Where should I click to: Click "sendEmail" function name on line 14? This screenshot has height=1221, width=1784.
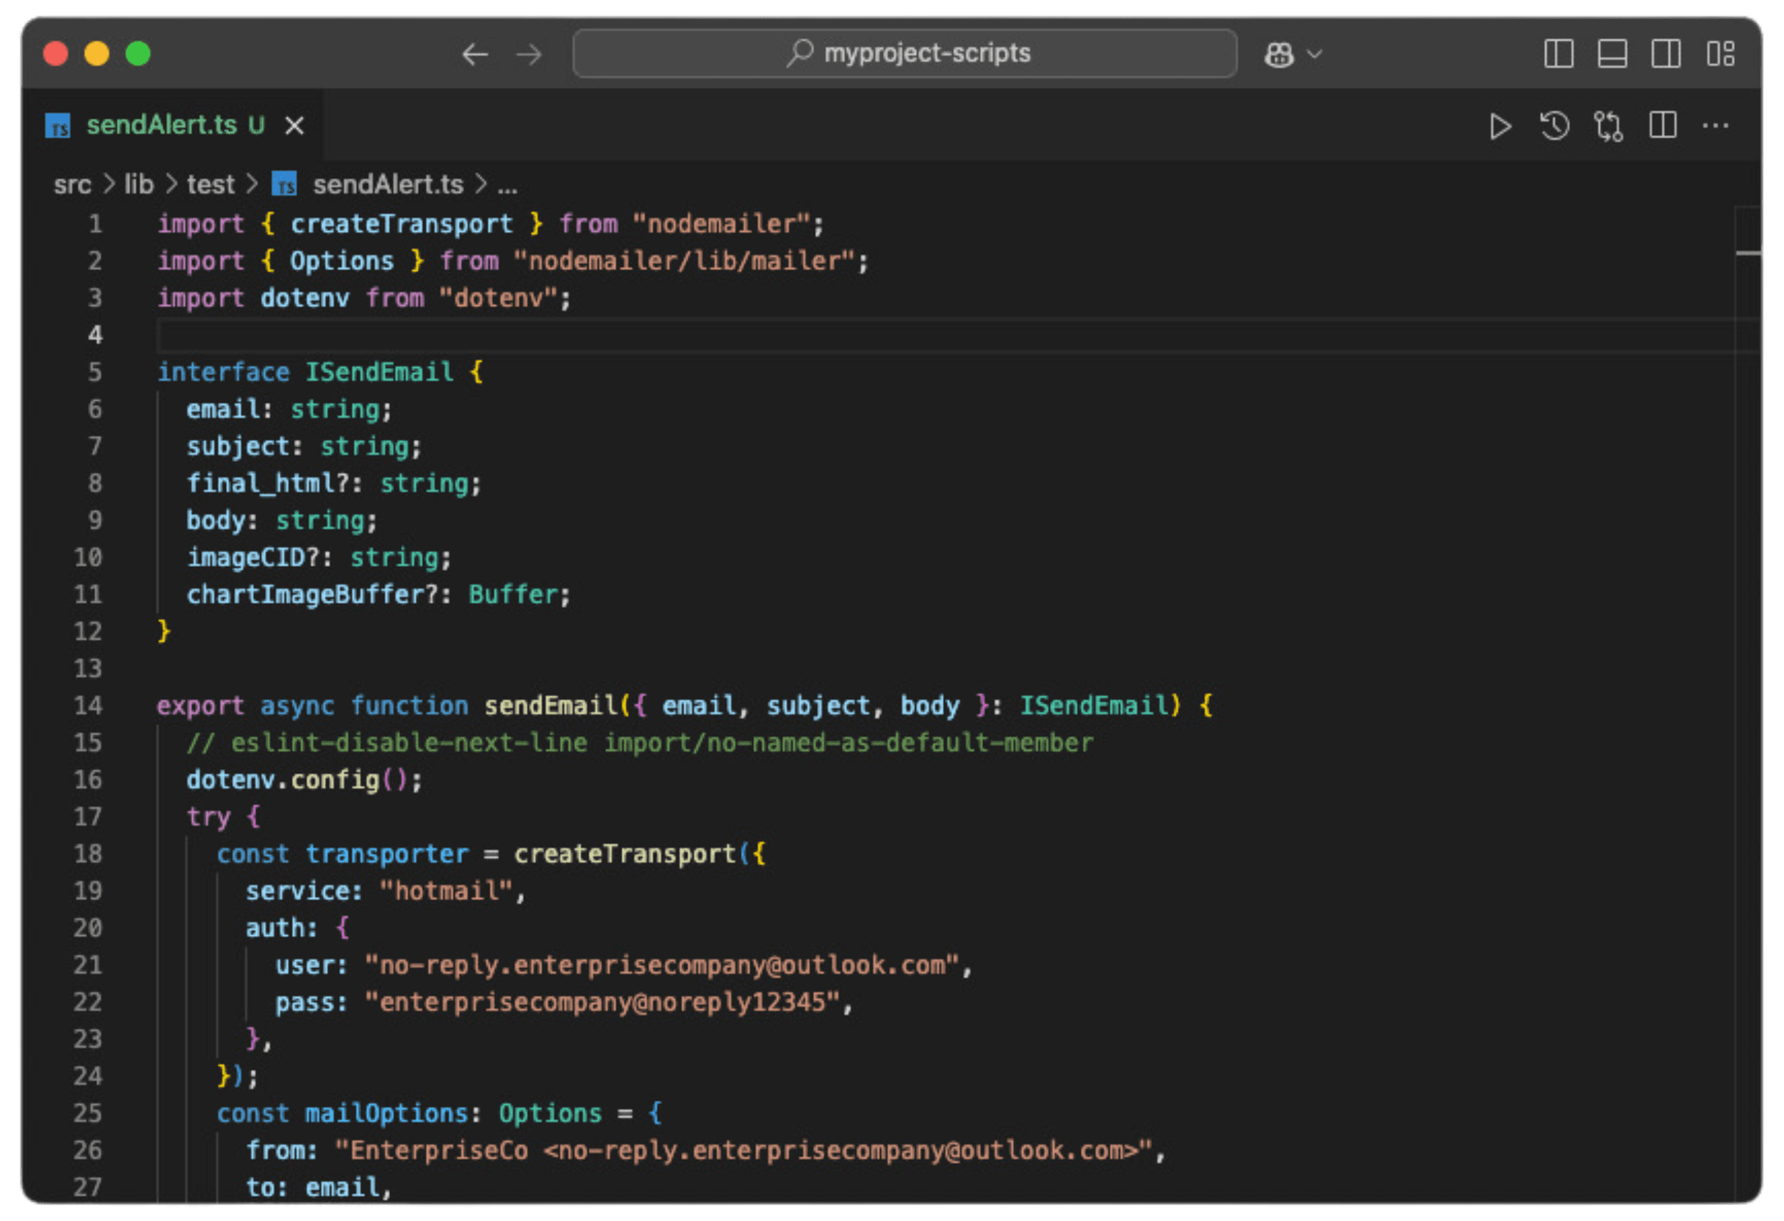[551, 705]
